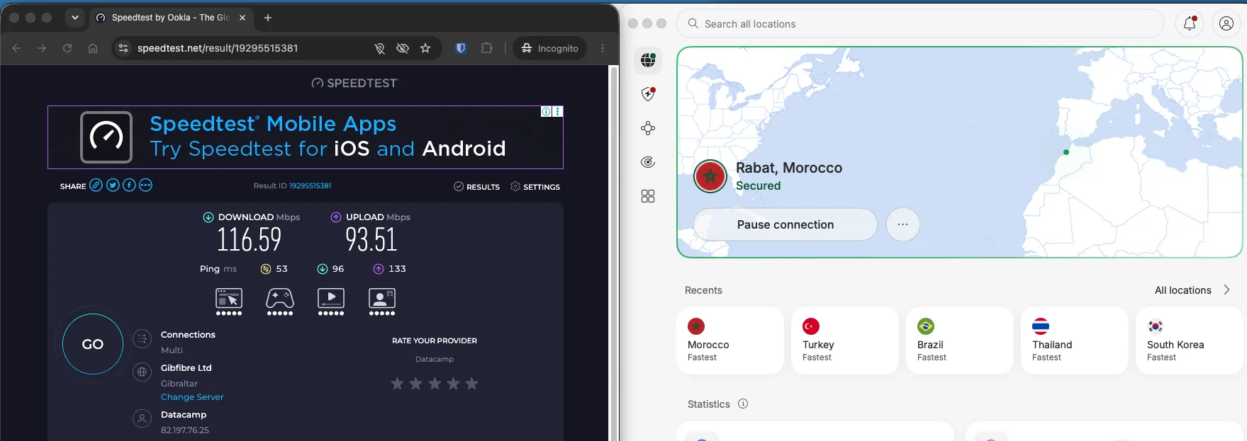Open the Meshnet icon in the VPN sidebar
Viewport: 1247px width, 441px height.
pos(648,128)
